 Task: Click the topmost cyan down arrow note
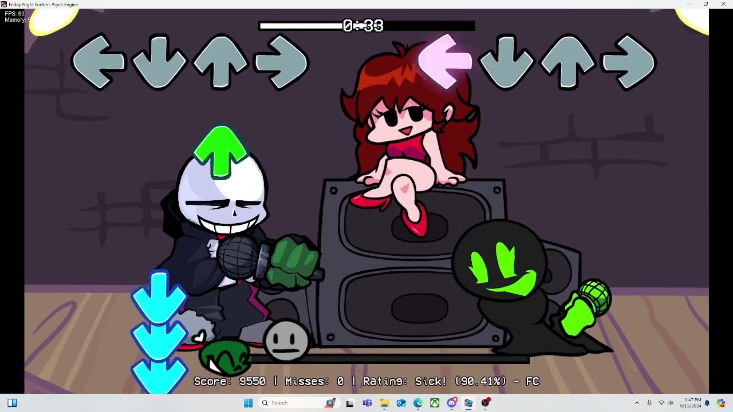[x=159, y=298]
